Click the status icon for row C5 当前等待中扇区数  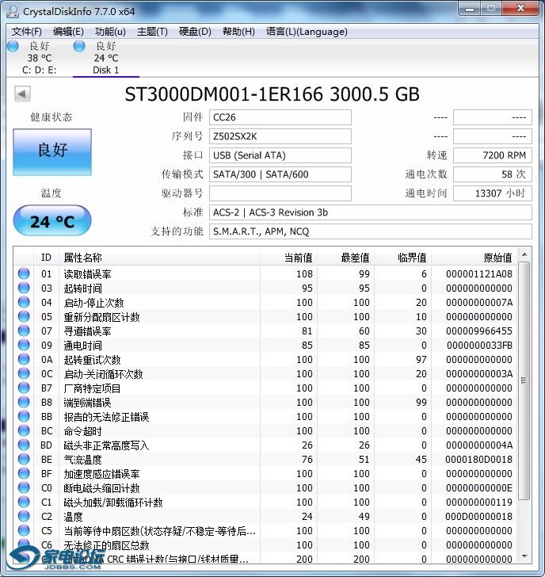point(24,531)
